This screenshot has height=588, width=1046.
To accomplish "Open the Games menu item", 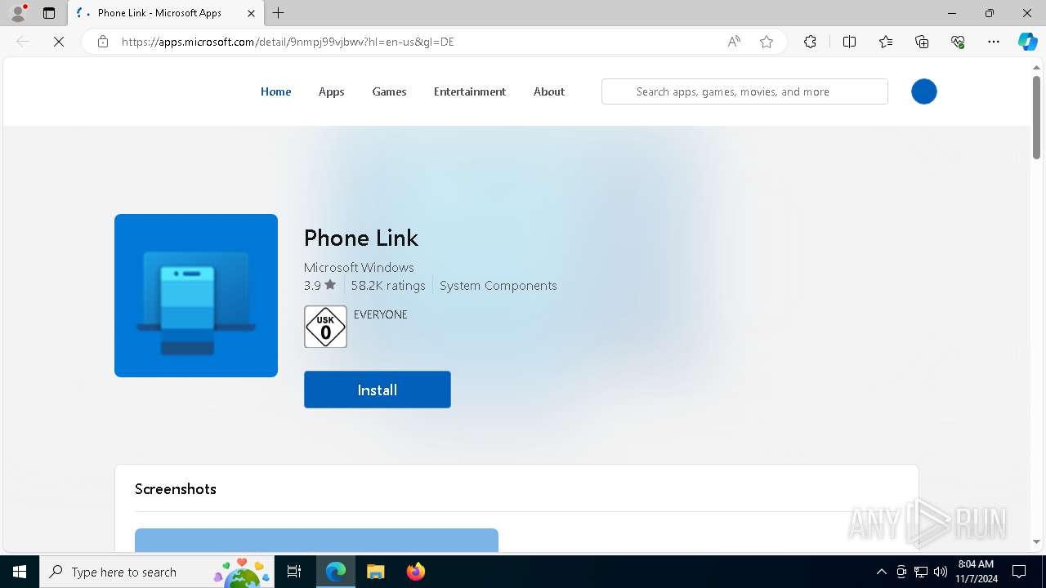I will tap(389, 91).
